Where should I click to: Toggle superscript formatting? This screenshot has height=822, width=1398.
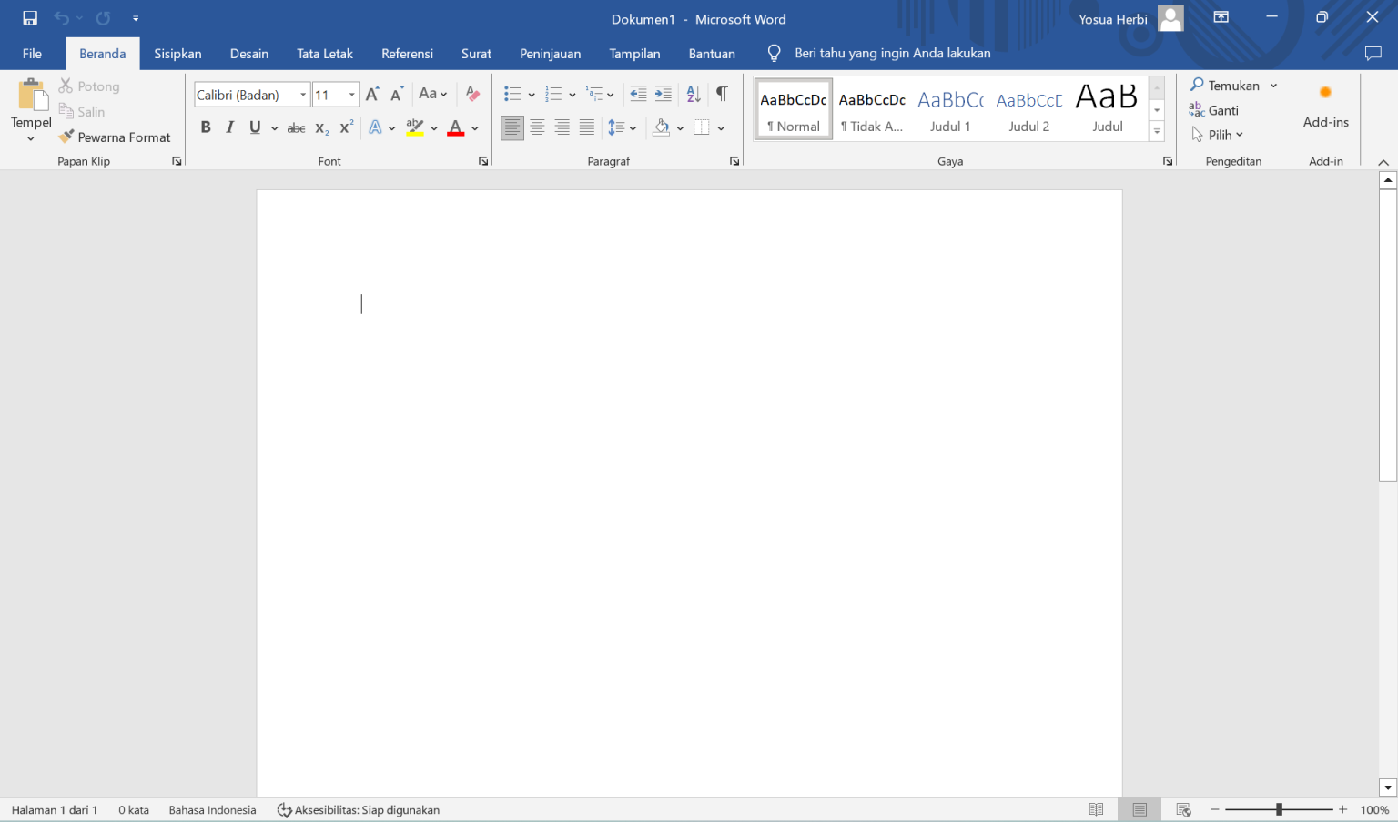tap(346, 127)
